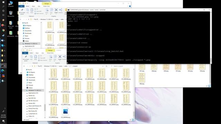
Task: Click 'This PC' breadcrumb in cropped address bar
Action: 40,66
